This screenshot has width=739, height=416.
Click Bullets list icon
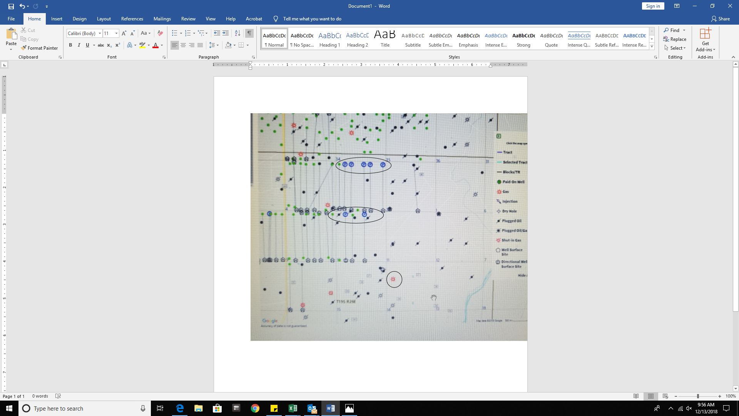(x=174, y=33)
